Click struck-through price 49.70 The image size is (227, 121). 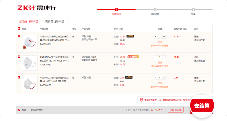[x=123, y=61]
